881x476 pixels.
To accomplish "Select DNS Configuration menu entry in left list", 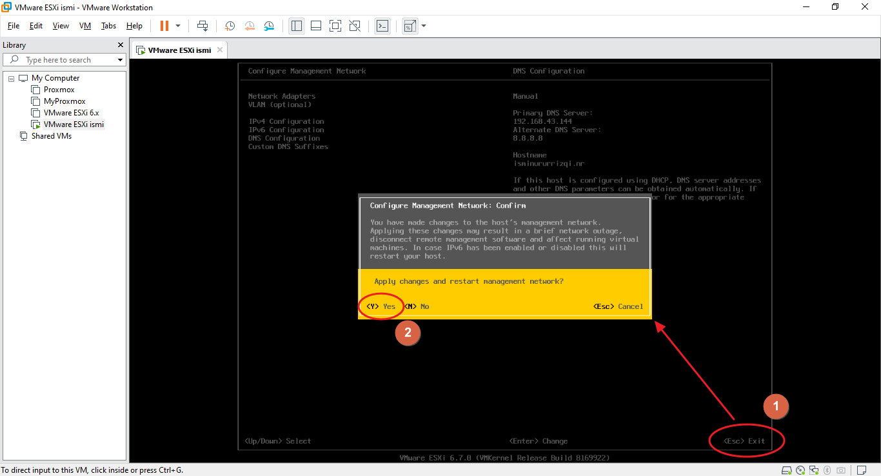I will 284,138.
